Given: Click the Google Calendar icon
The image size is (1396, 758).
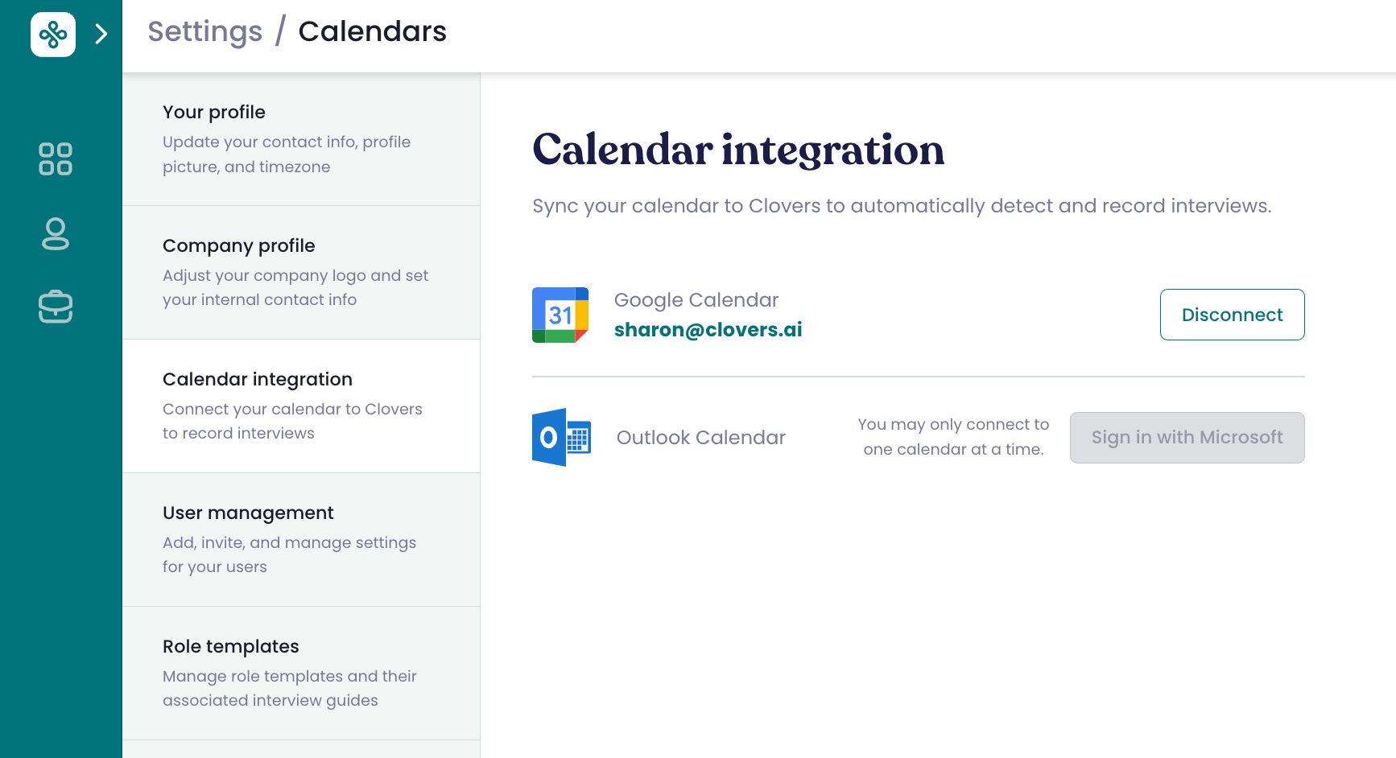Looking at the screenshot, I should coord(560,315).
